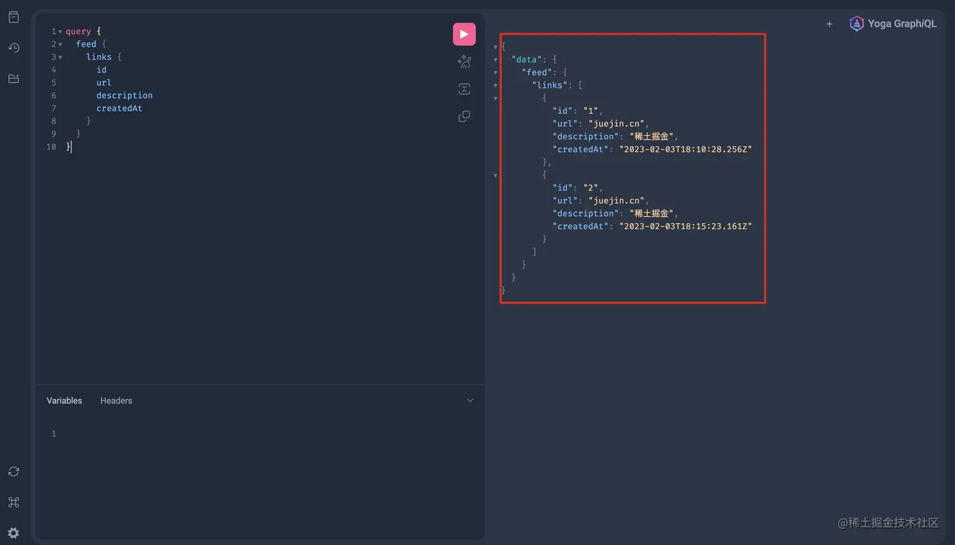Image resolution: width=955 pixels, height=545 pixels.
Task: Click the "feed" field on query line 2
Action: (x=86, y=44)
